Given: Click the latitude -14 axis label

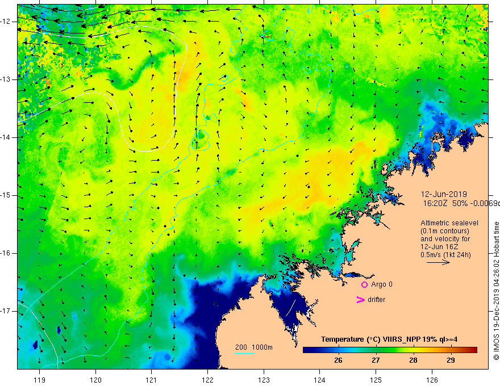Looking at the screenshot, I should [6, 137].
